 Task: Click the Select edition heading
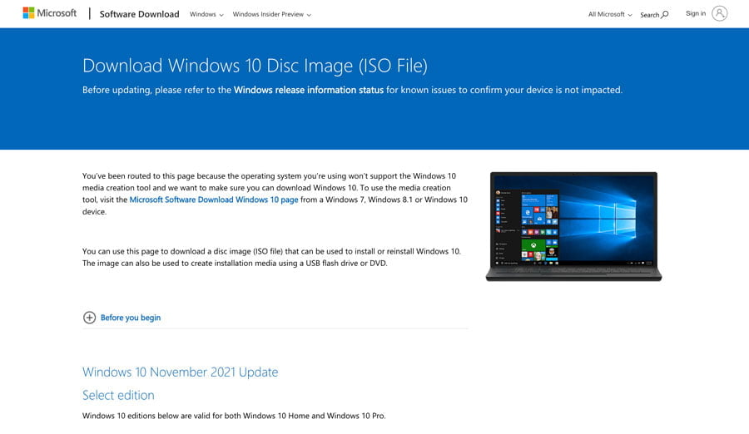[118, 395]
